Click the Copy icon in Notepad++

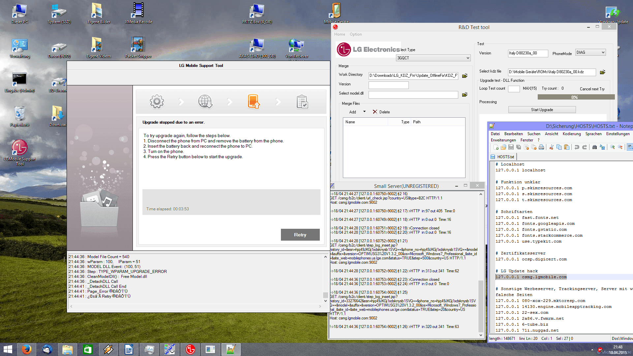(x=559, y=147)
